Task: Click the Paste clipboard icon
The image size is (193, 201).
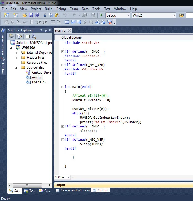Action: [57, 15]
